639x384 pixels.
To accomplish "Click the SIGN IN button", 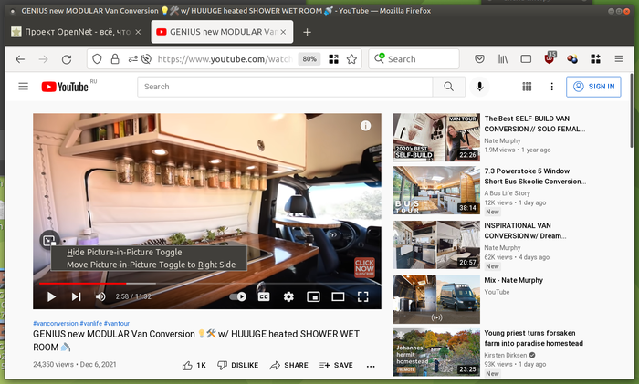I will (x=593, y=87).
